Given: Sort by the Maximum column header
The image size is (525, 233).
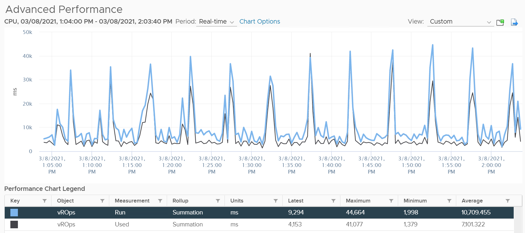Looking at the screenshot, I should tap(358, 201).
